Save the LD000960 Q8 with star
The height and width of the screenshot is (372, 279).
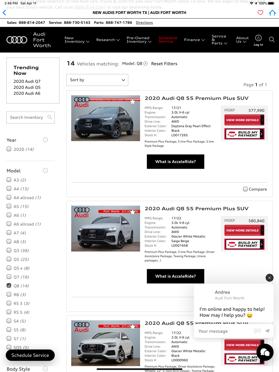tap(133, 327)
